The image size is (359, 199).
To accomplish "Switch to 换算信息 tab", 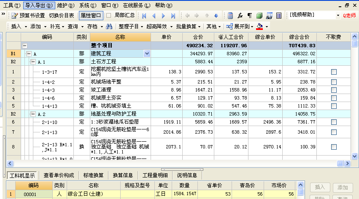I will (123, 175).
